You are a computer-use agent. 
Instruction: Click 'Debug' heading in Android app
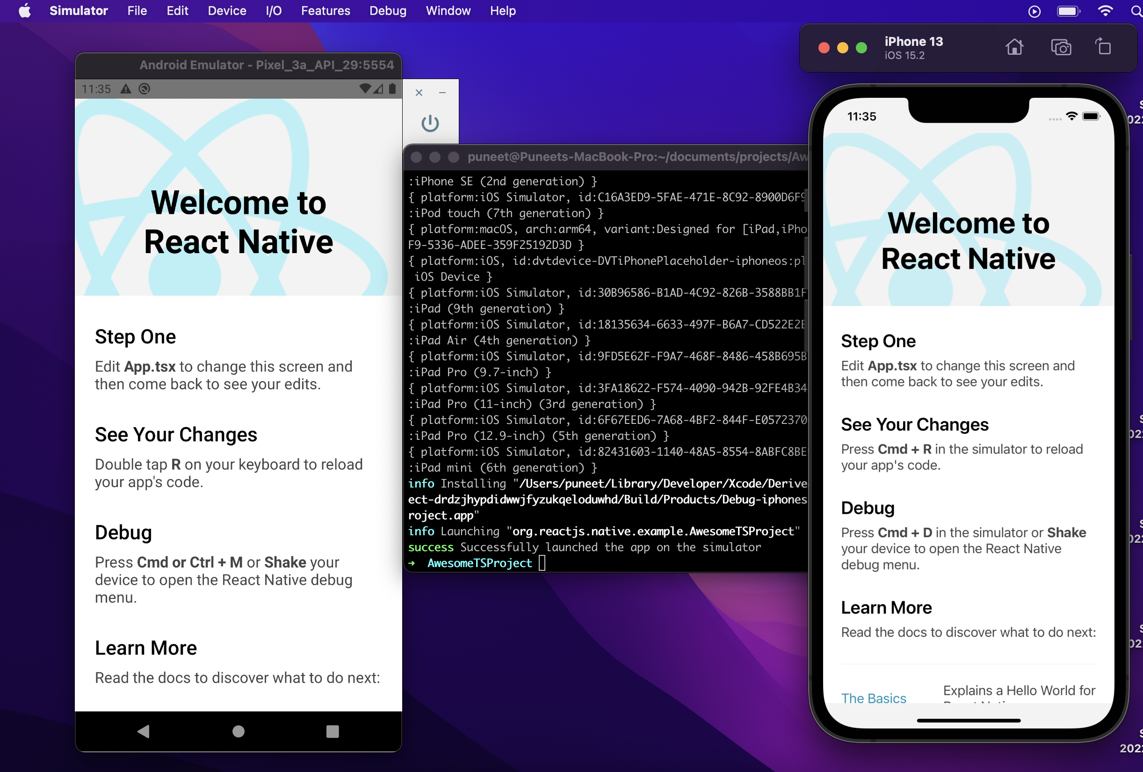[123, 532]
